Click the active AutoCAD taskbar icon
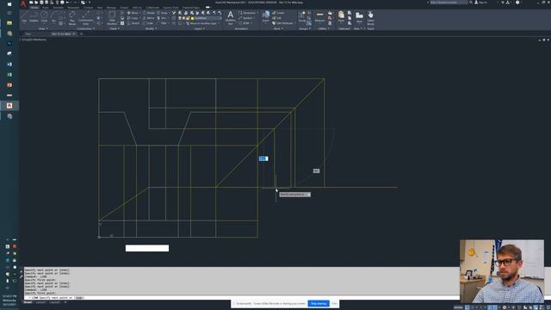 (x=9, y=105)
